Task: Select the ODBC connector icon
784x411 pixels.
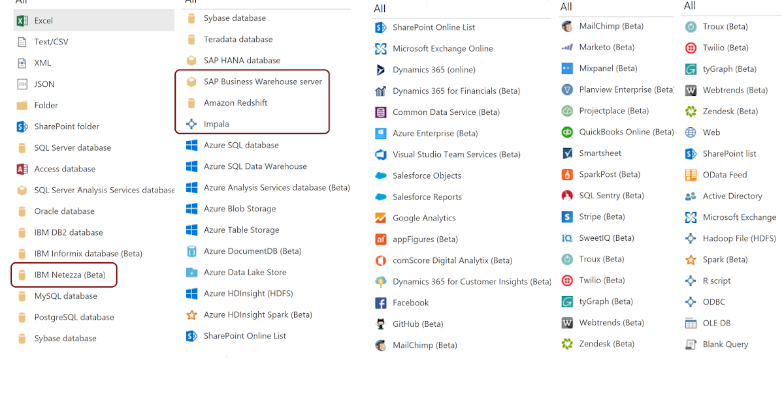Action: (691, 301)
